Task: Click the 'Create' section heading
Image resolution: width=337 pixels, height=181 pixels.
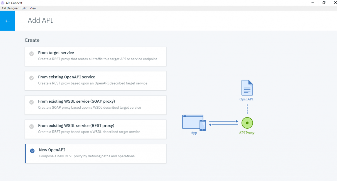Action: pyautogui.click(x=32, y=40)
